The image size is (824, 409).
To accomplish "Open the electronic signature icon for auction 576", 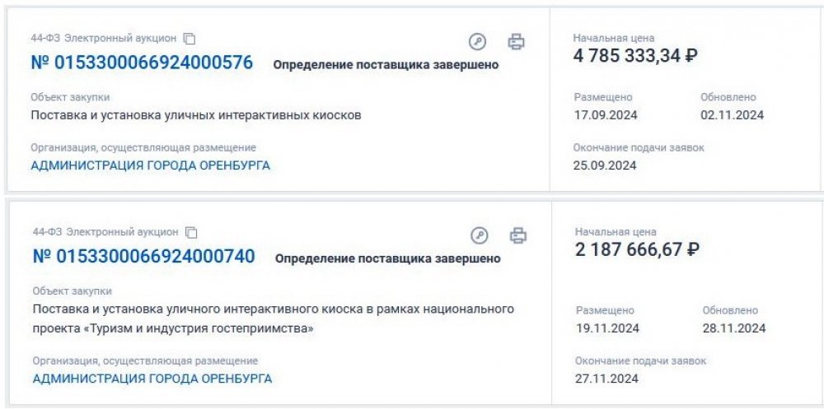I will tap(477, 42).
